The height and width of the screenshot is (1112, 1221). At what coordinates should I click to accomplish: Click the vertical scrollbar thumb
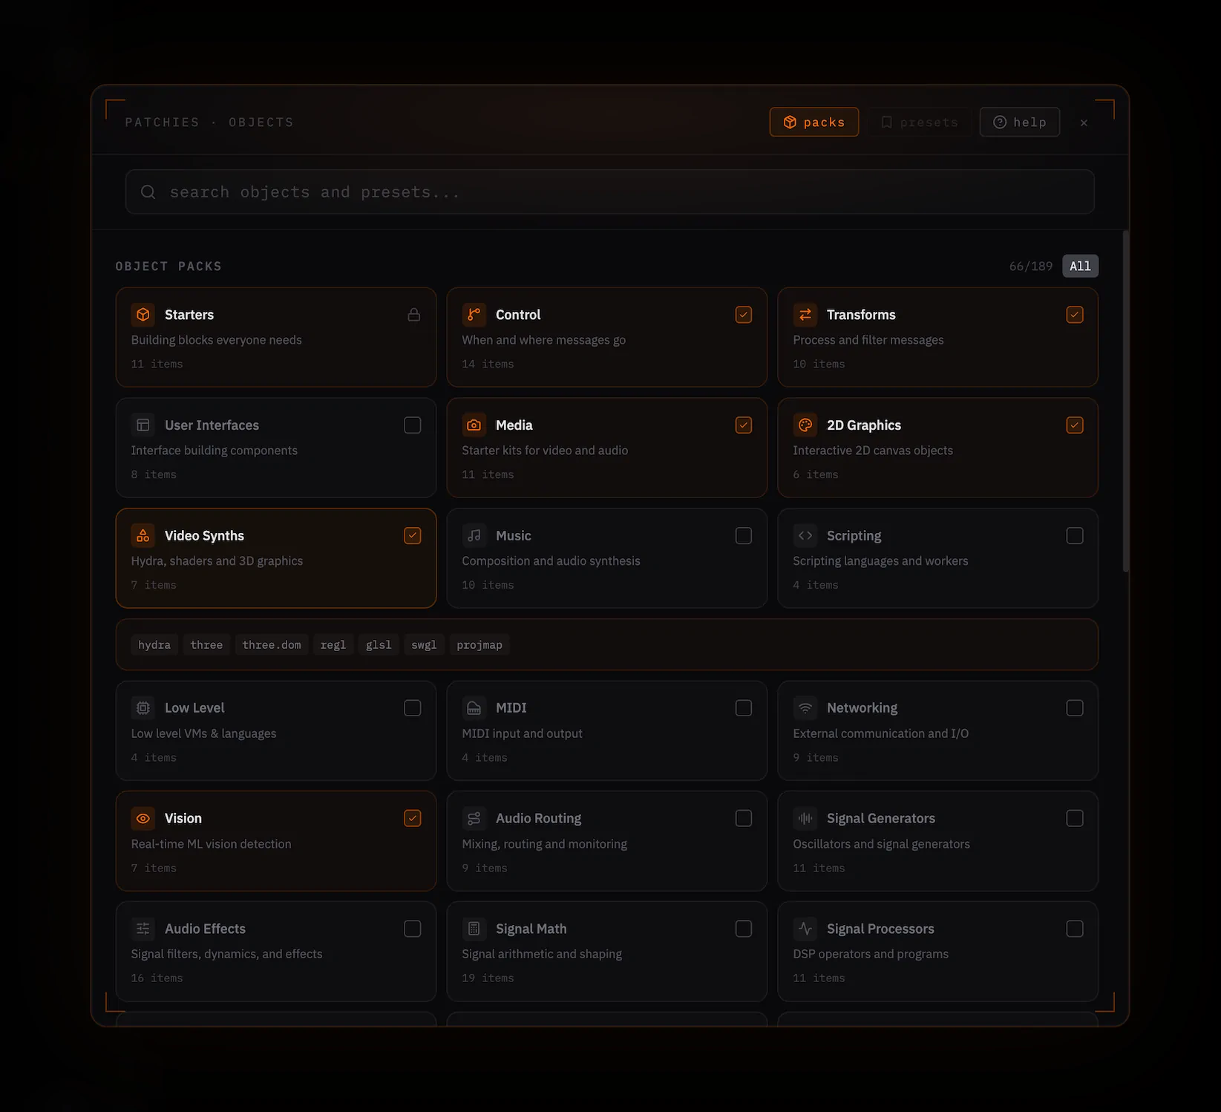(x=1125, y=401)
